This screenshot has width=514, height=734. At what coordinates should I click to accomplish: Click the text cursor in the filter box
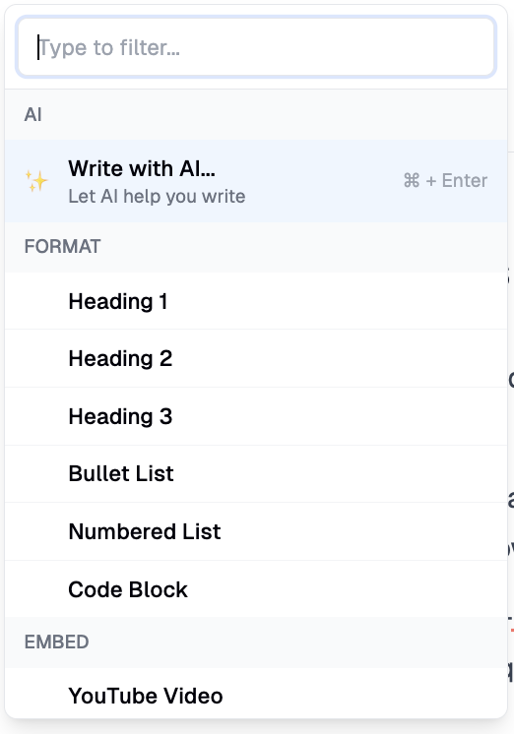(38, 47)
